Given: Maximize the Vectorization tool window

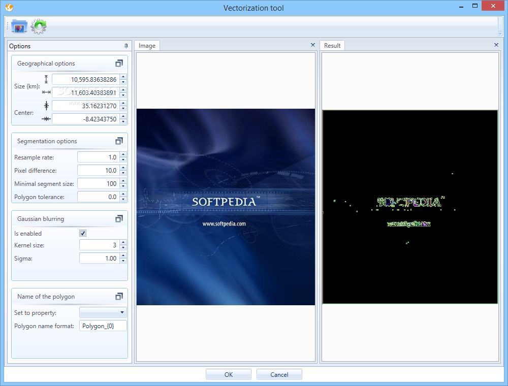Looking at the screenshot, I should 475,6.
